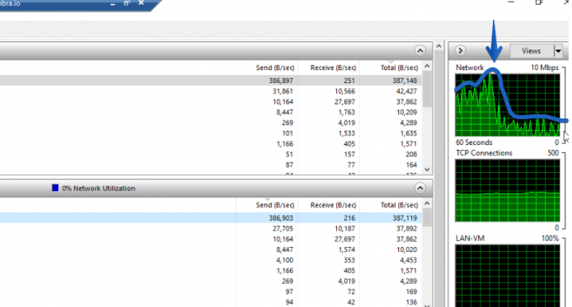Select the row with total 10,209
The height and width of the screenshot is (307, 572).
point(211,112)
